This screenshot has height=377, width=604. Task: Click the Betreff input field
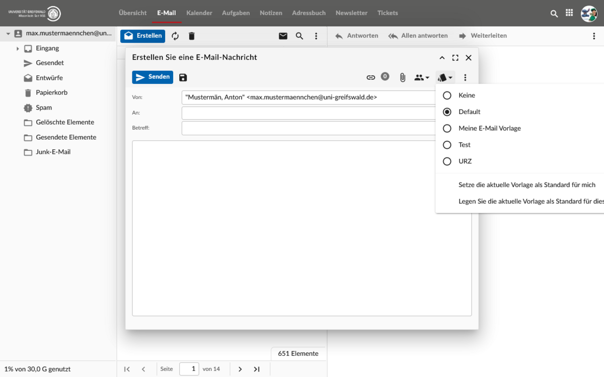tap(308, 128)
